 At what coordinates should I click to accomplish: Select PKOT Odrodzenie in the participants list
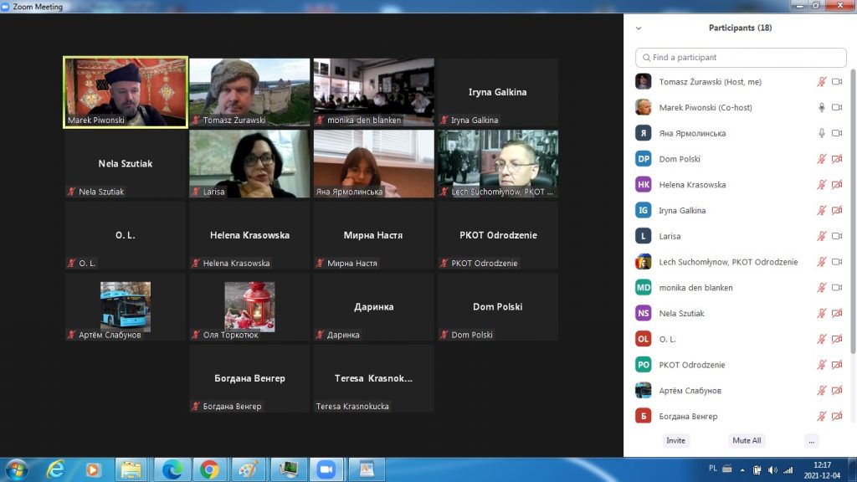(x=691, y=365)
